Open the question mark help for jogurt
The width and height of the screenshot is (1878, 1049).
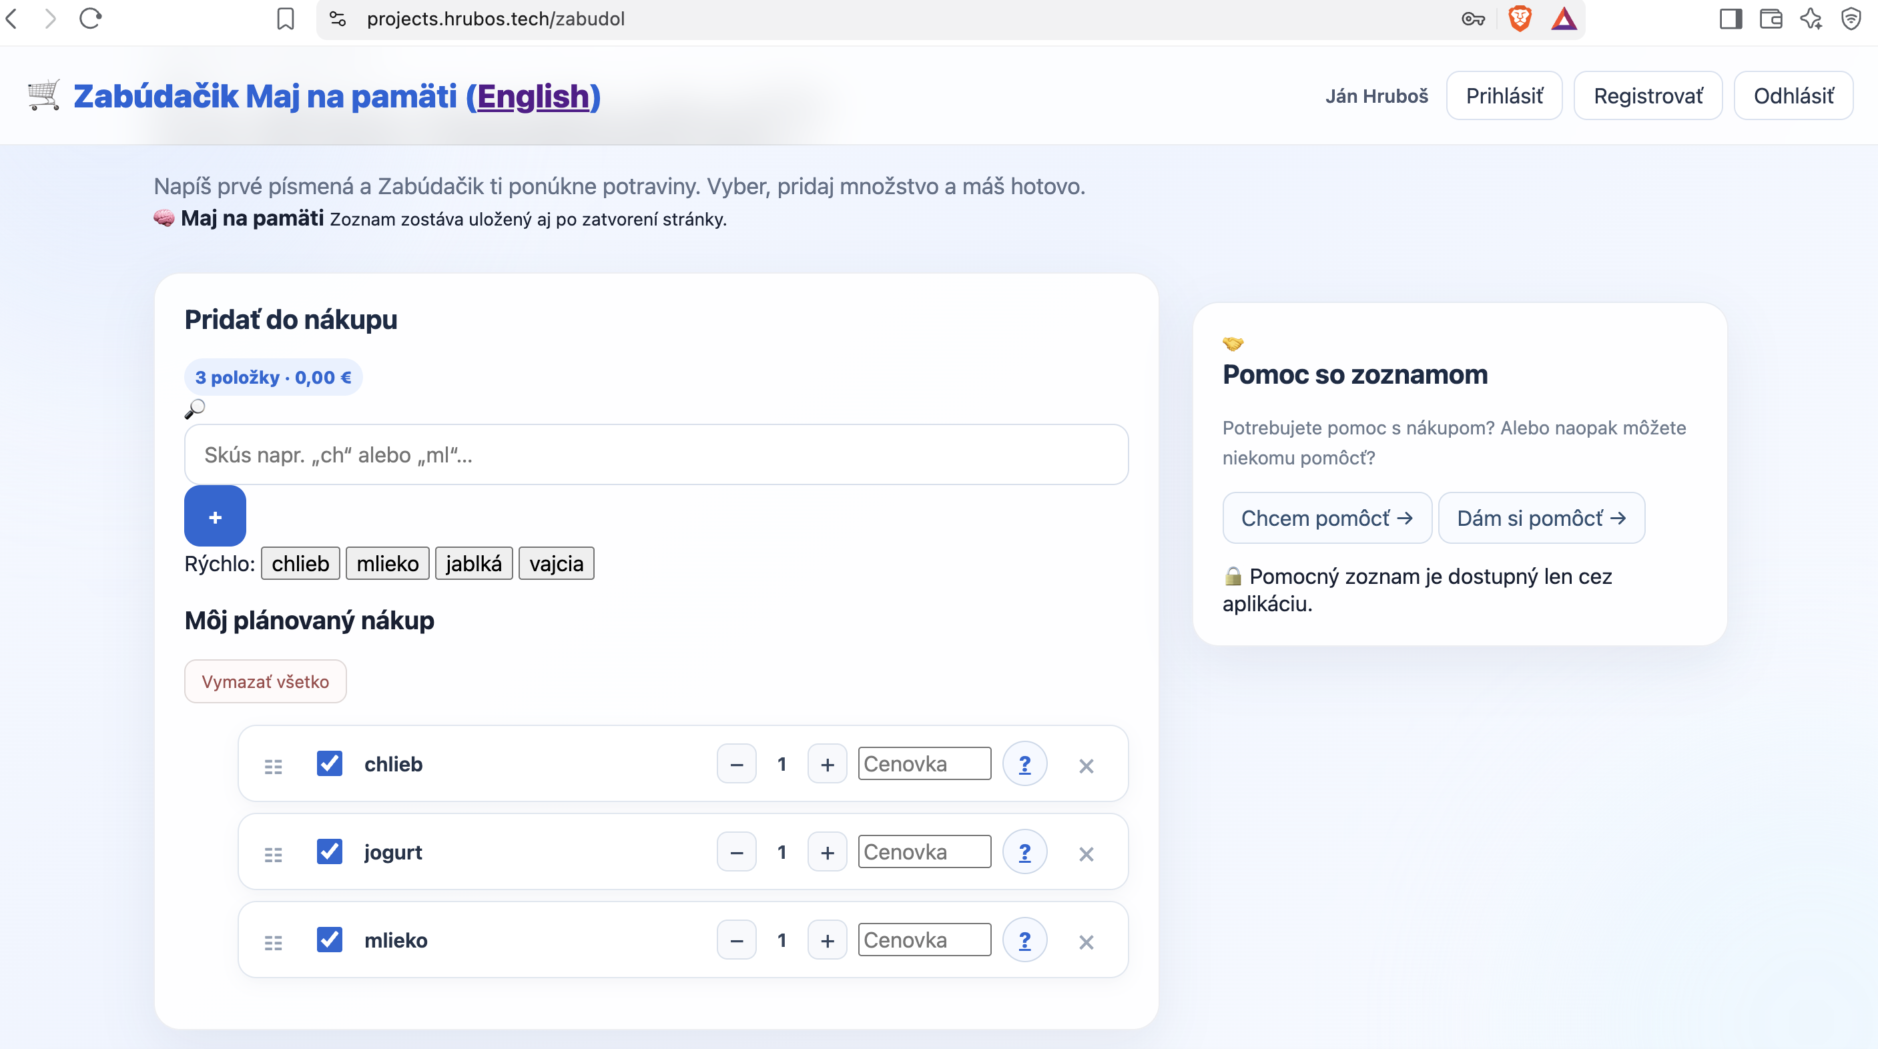[x=1025, y=852]
